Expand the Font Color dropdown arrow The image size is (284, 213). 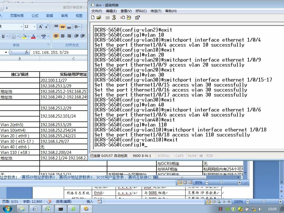coord(38,36)
